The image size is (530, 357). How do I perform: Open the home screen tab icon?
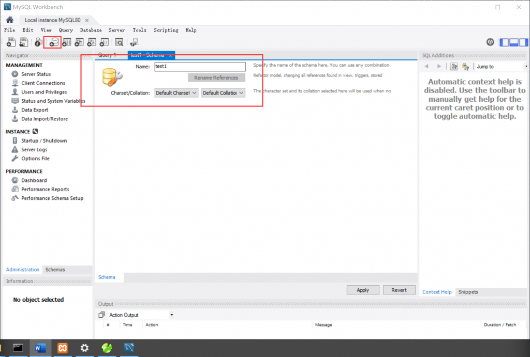[10, 20]
